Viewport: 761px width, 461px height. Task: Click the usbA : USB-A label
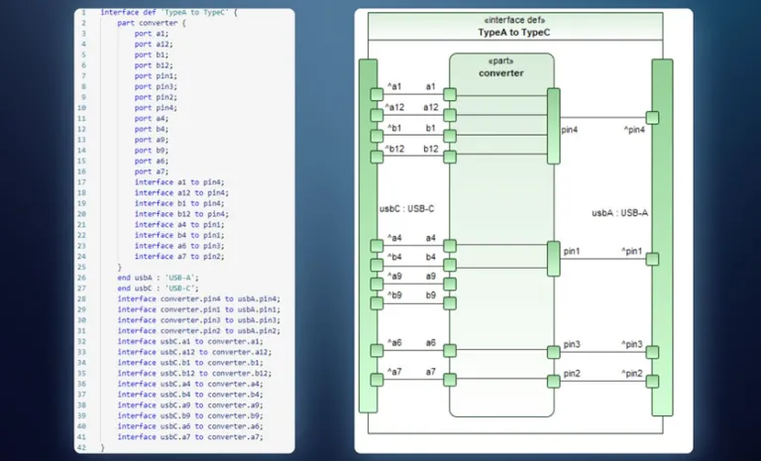(618, 212)
